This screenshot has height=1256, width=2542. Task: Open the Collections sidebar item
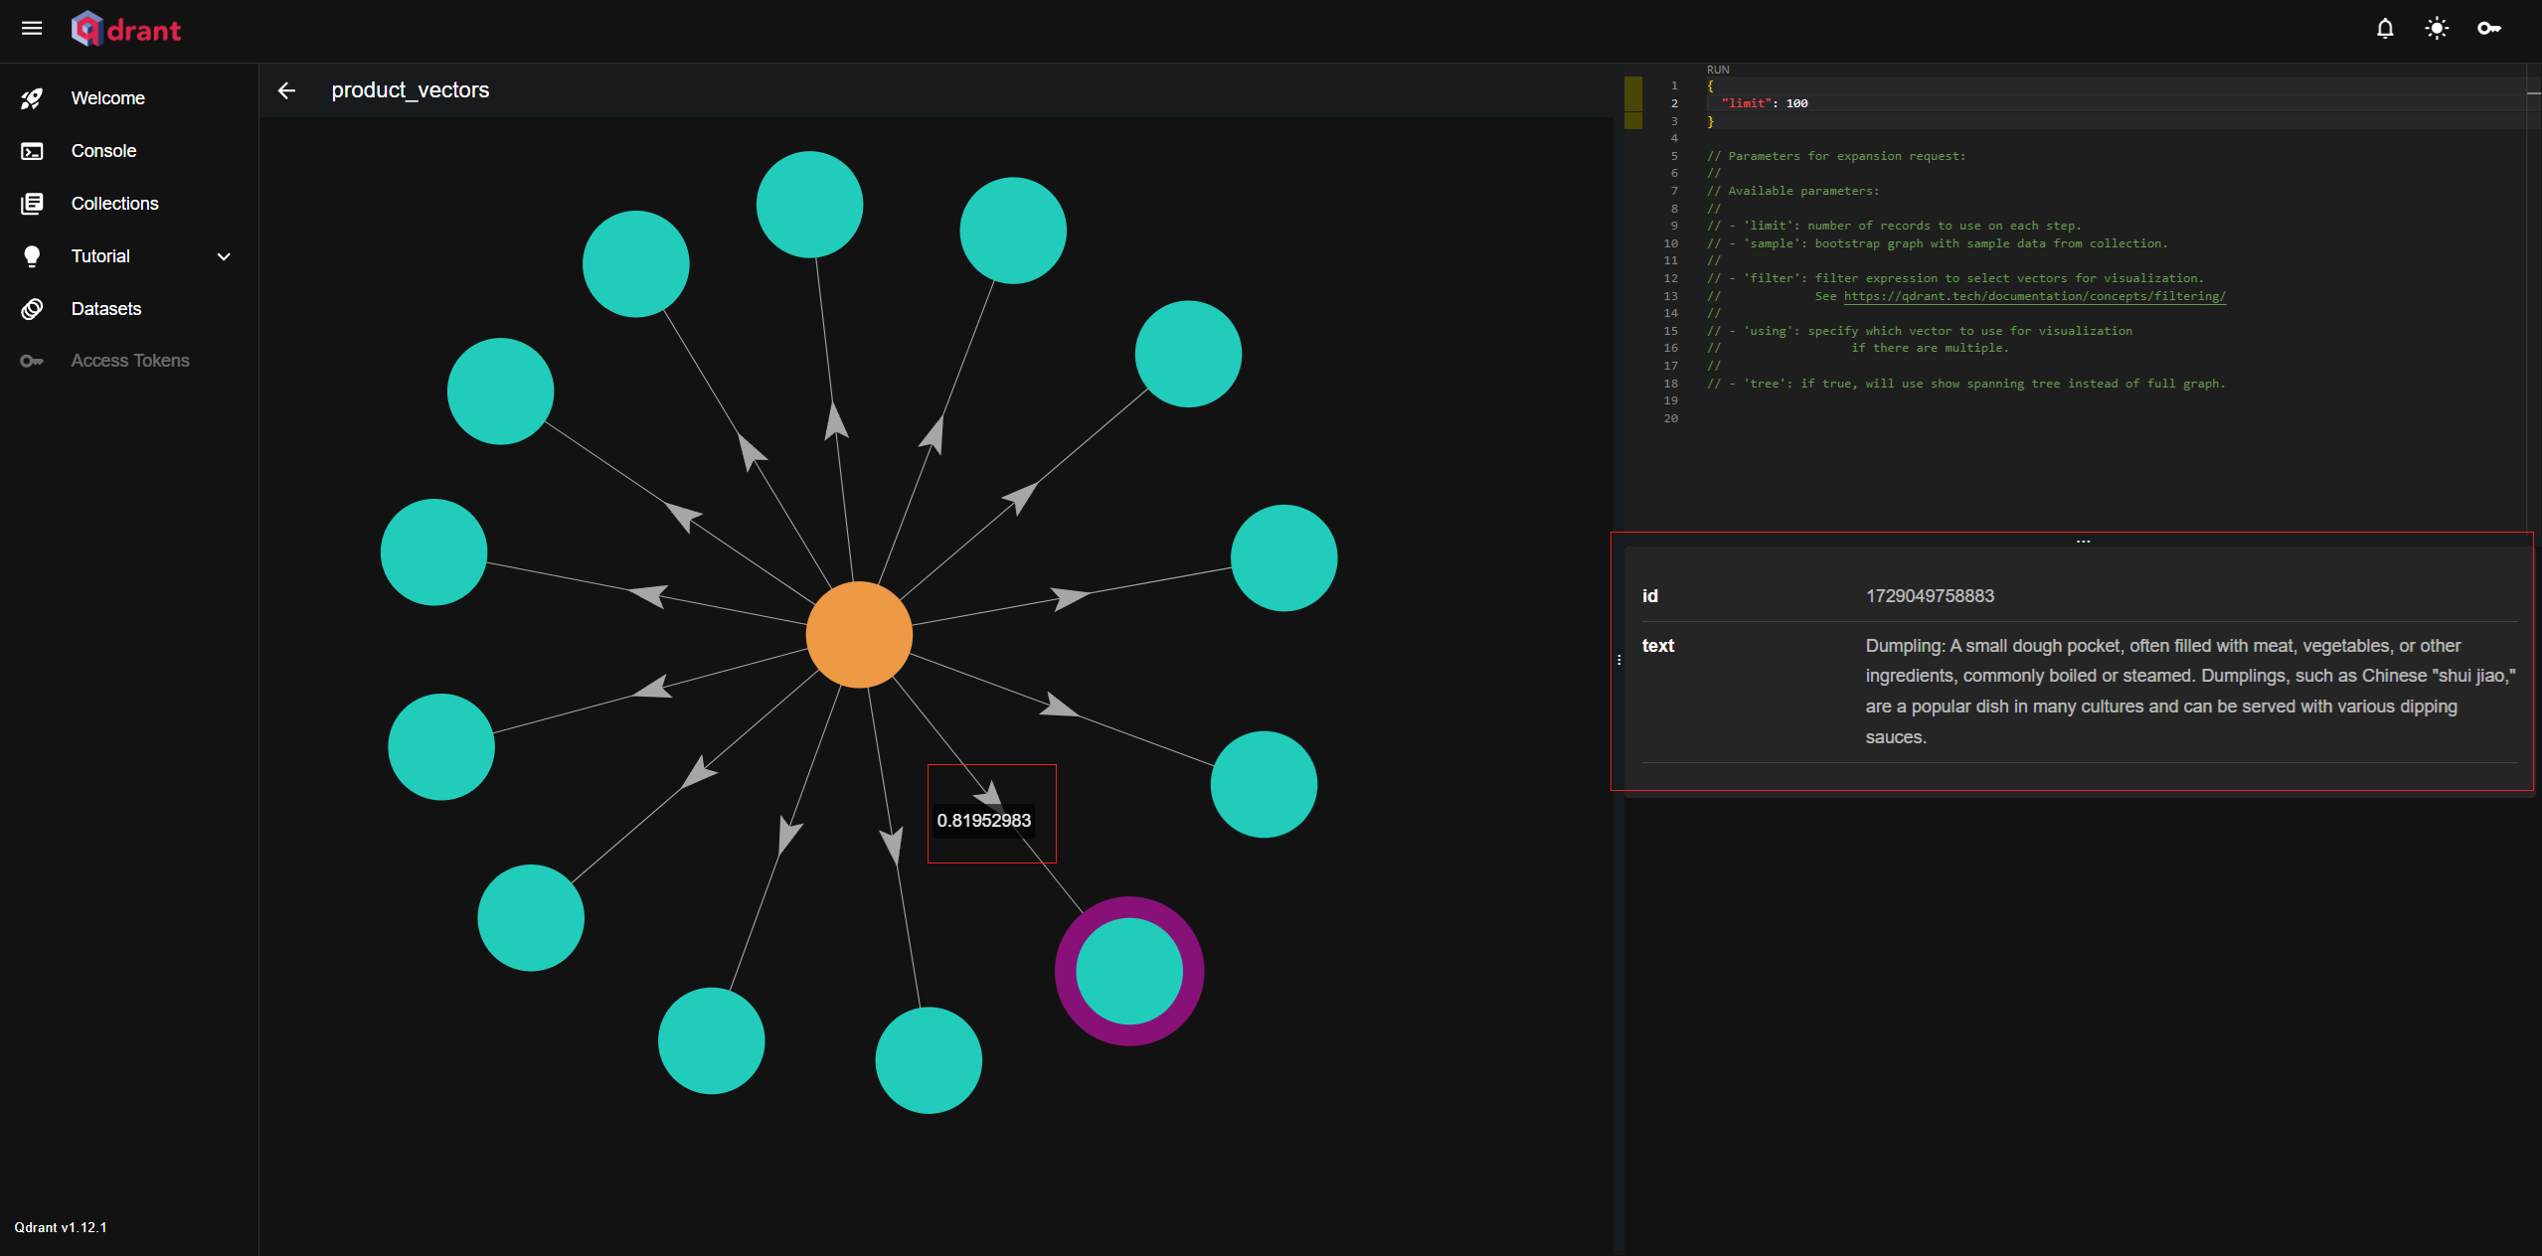(x=114, y=204)
